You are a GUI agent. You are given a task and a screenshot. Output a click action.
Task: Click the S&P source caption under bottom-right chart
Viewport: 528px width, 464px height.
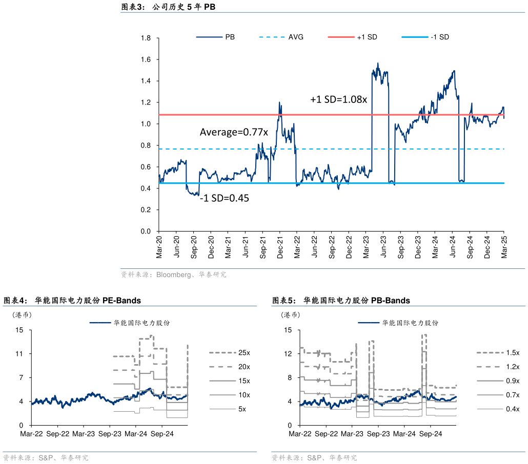314,458
